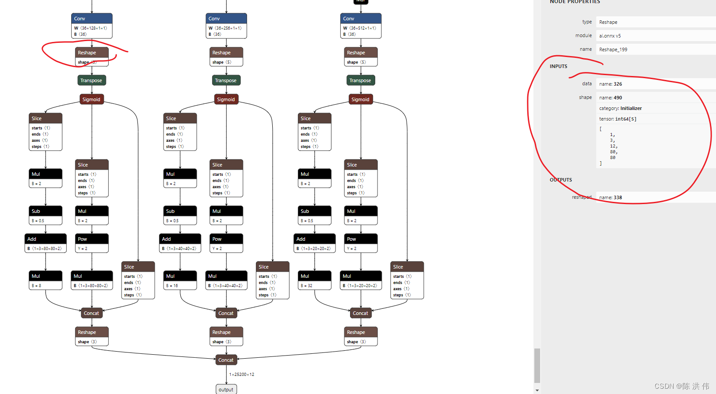
Task: Click the reshaped output name: 338
Action: [656, 197]
